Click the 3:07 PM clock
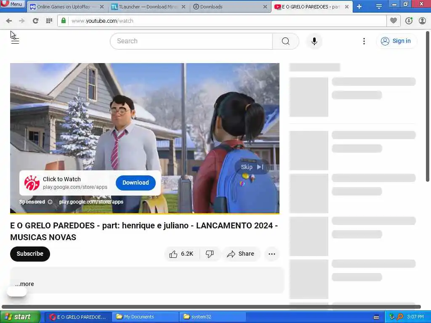Viewport: 431px width, 323px height. click(x=415, y=317)
